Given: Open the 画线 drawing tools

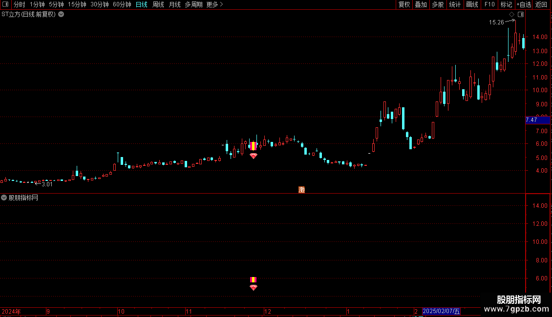Looking at the screenshot, I should pos(472,4).
